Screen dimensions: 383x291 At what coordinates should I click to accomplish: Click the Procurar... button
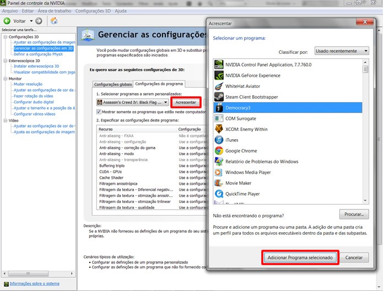point(354,214)
